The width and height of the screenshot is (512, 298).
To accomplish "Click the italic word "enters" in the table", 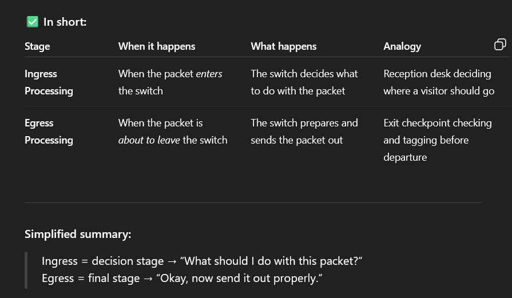I will click(x=209, y=74).
